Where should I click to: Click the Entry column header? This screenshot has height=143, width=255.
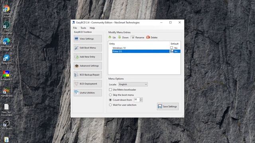139,44
